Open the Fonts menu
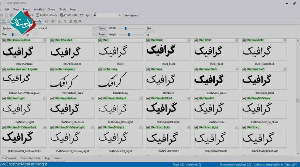The image size is (300, 167). click(x=26, y=9)
